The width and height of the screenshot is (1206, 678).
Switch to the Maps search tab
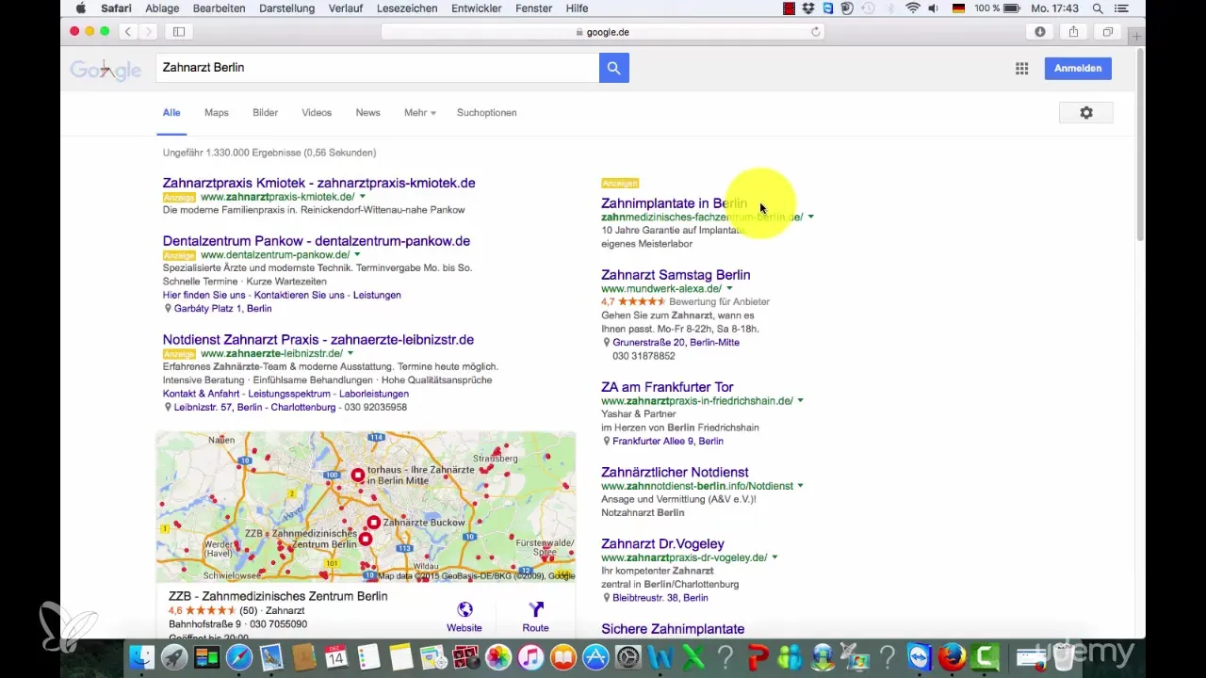(x=217, y=113)
